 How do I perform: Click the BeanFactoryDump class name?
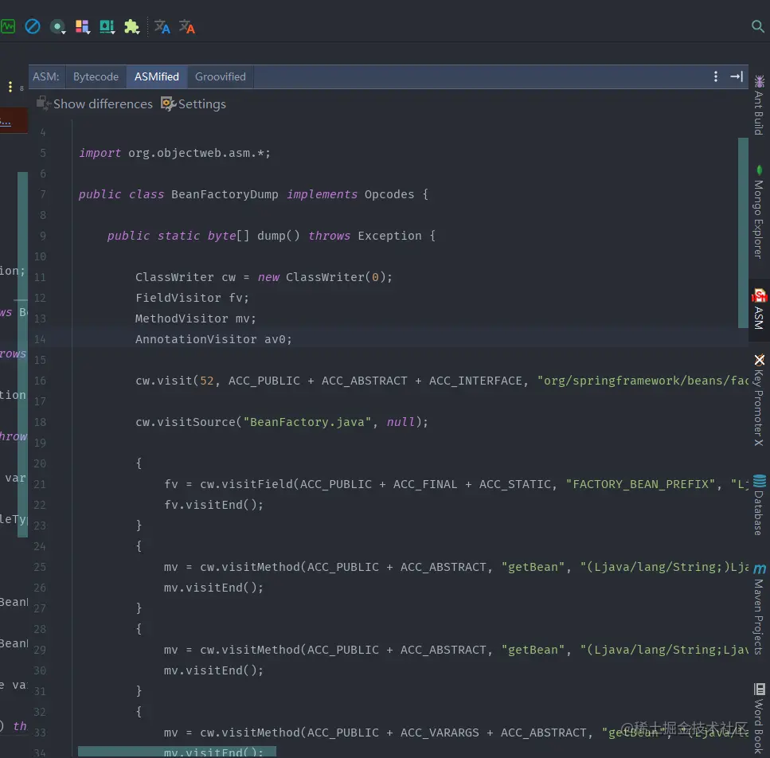coord(225,194)
